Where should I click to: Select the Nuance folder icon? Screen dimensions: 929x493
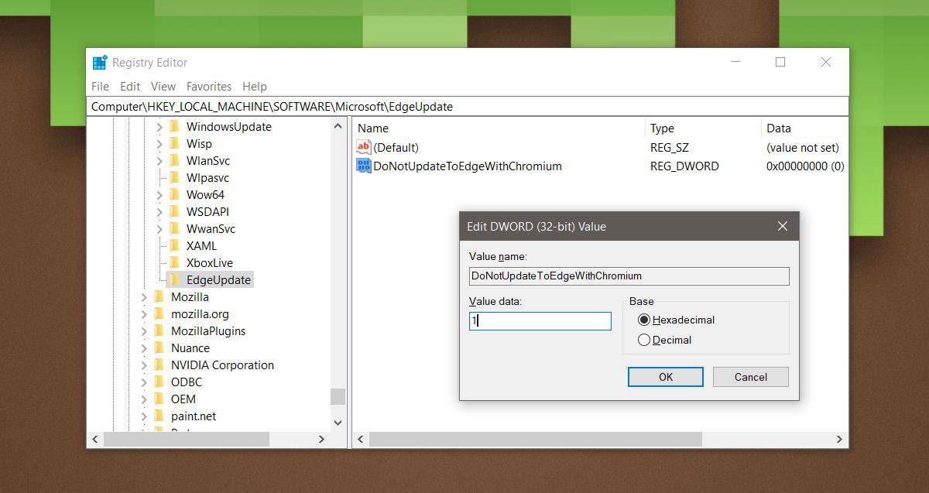[159, 347]
